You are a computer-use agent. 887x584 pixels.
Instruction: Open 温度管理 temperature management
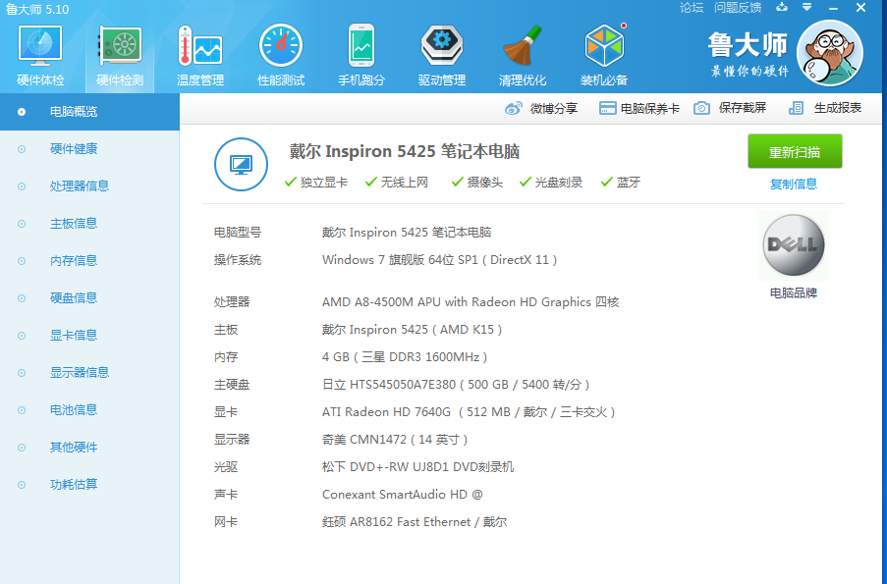200,55
